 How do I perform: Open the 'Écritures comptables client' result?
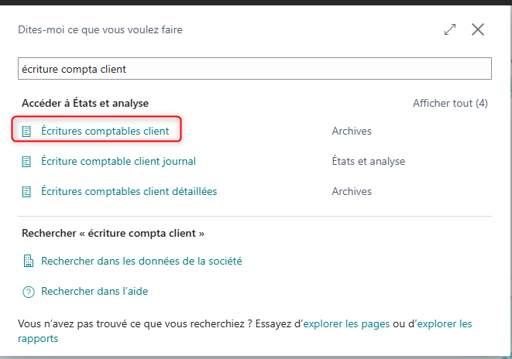[105, 132]
